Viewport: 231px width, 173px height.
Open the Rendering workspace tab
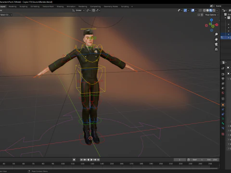[83, 7]
